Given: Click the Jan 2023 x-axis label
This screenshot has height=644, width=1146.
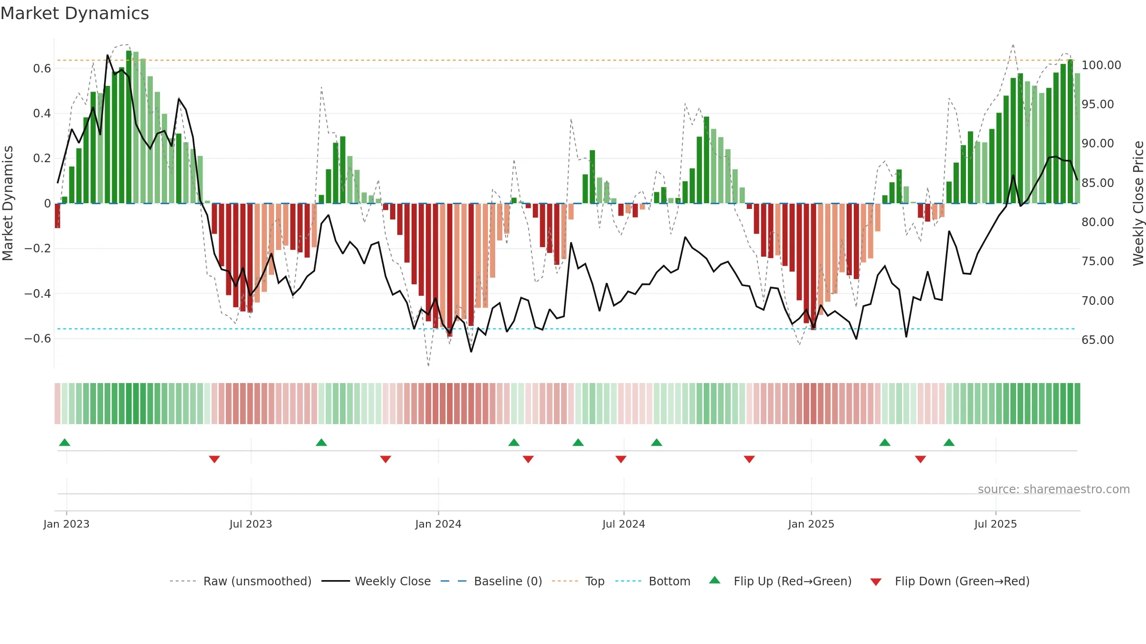Looking at the screenshot, I should click(66, 524).
